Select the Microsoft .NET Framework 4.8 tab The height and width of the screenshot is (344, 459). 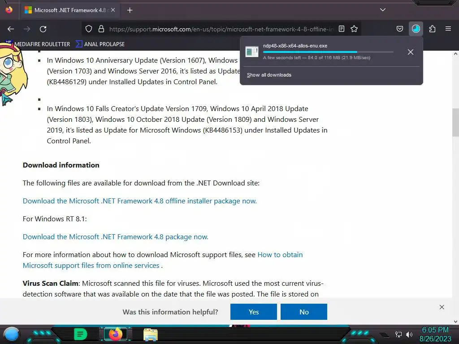69,10
